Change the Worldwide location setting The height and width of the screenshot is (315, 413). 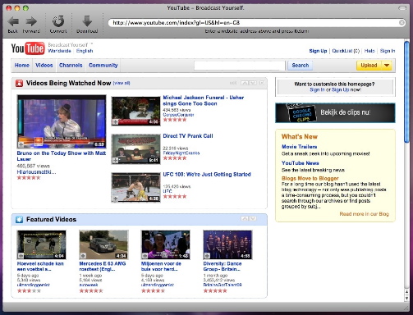tap(59, 51)
